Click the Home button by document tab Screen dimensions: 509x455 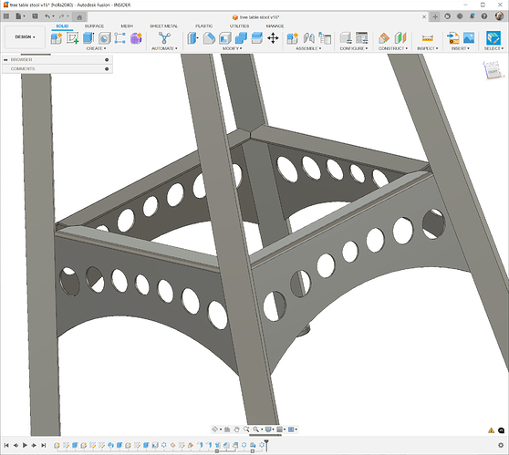(x=79, y=17)
